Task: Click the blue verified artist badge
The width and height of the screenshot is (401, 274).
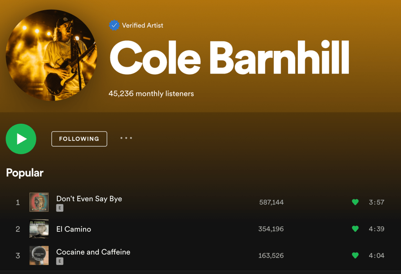Action: coord(114,25)
